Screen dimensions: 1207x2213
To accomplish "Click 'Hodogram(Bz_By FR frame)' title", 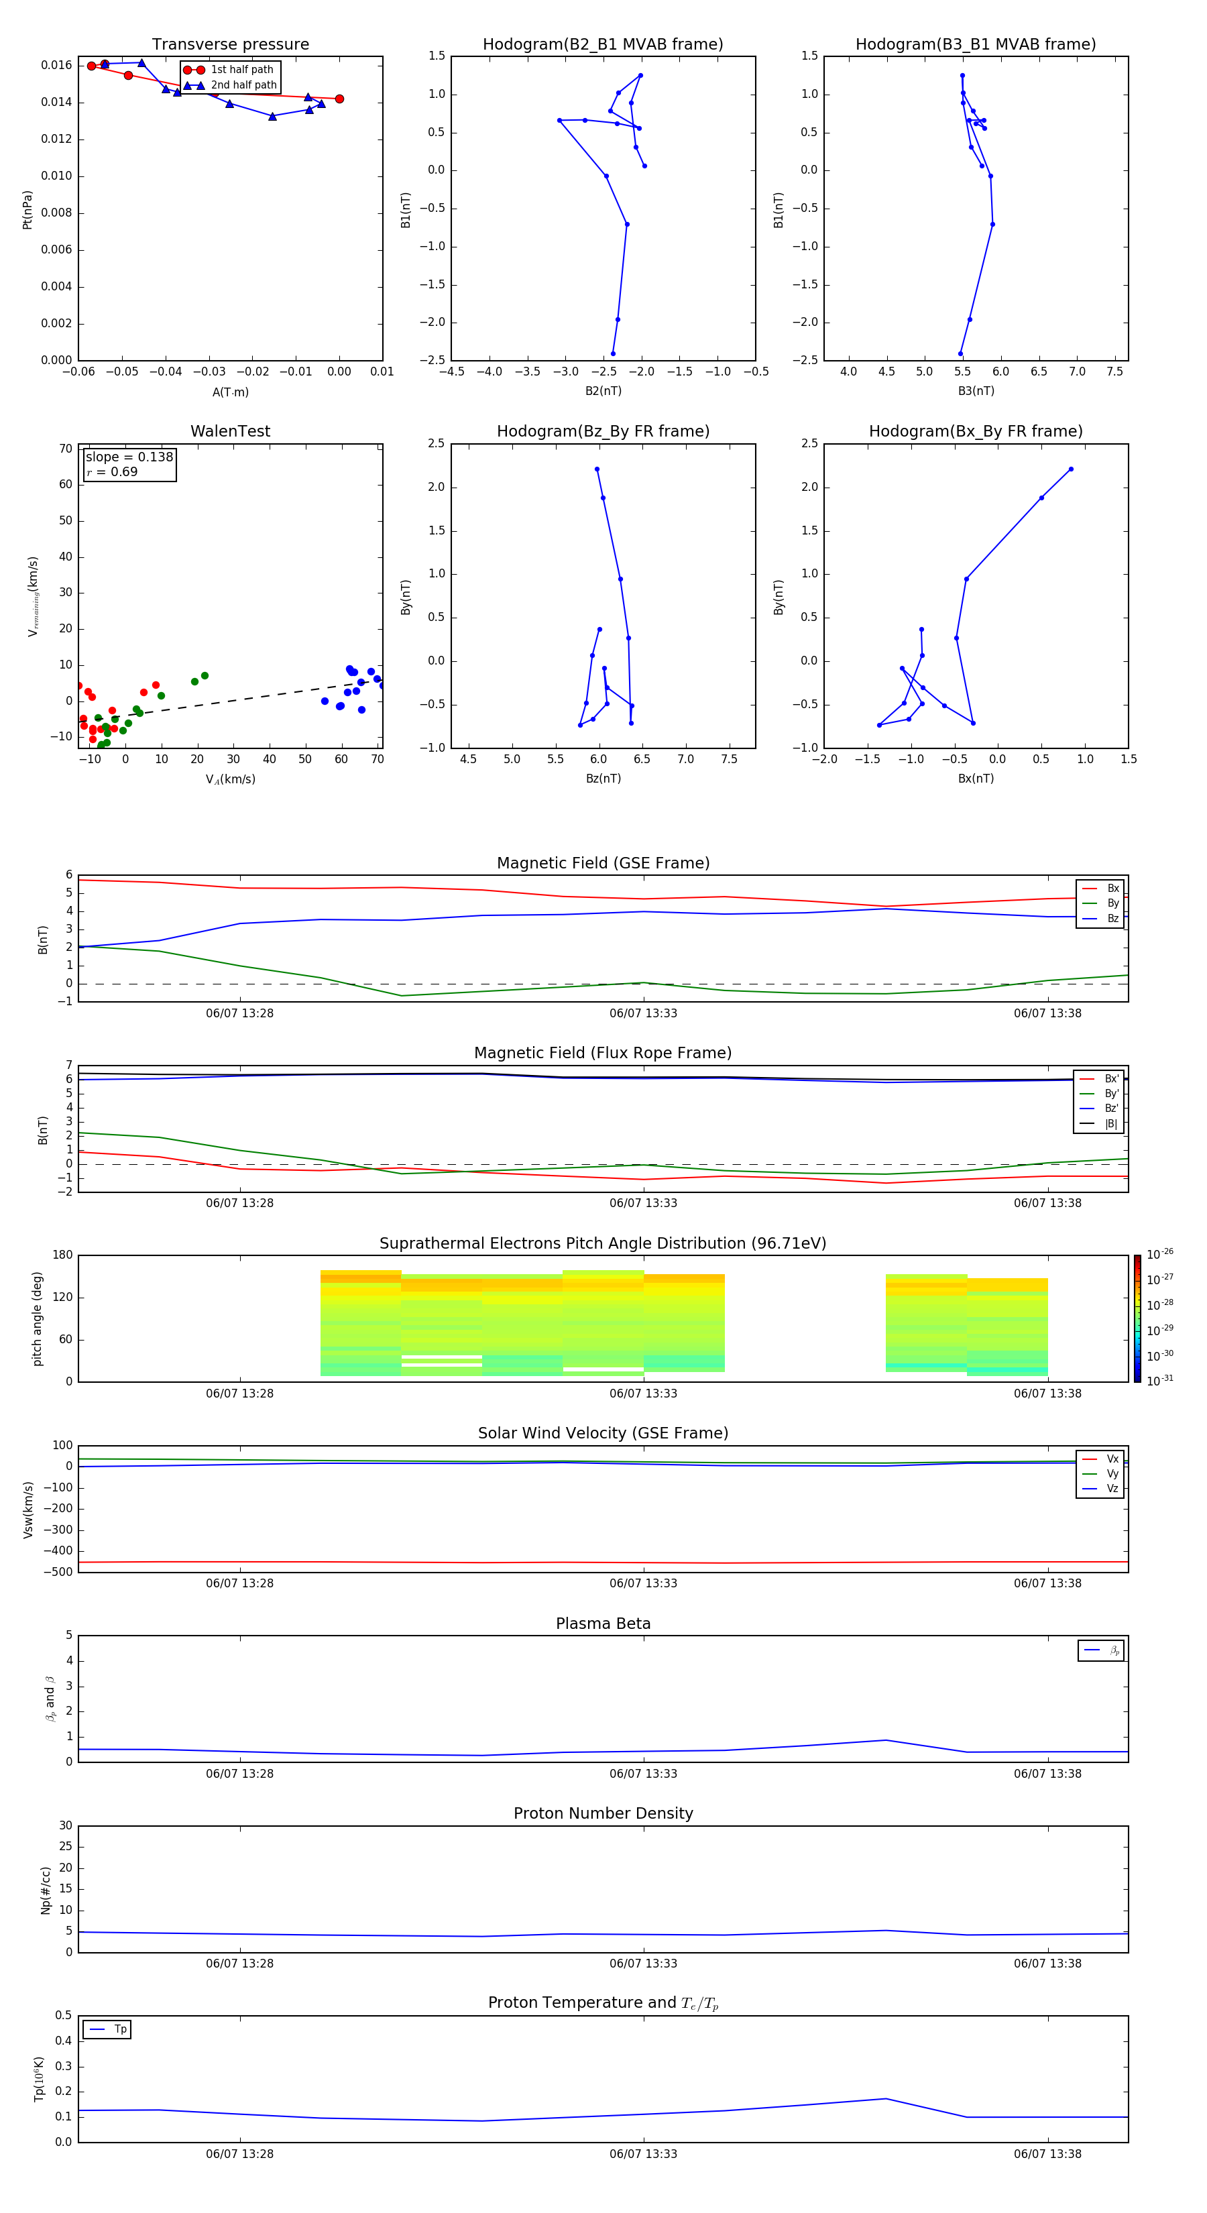I will coord(603,431).
